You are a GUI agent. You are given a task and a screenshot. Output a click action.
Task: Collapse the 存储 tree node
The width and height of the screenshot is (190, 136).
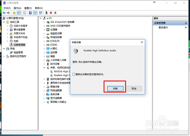click(4, 49)
